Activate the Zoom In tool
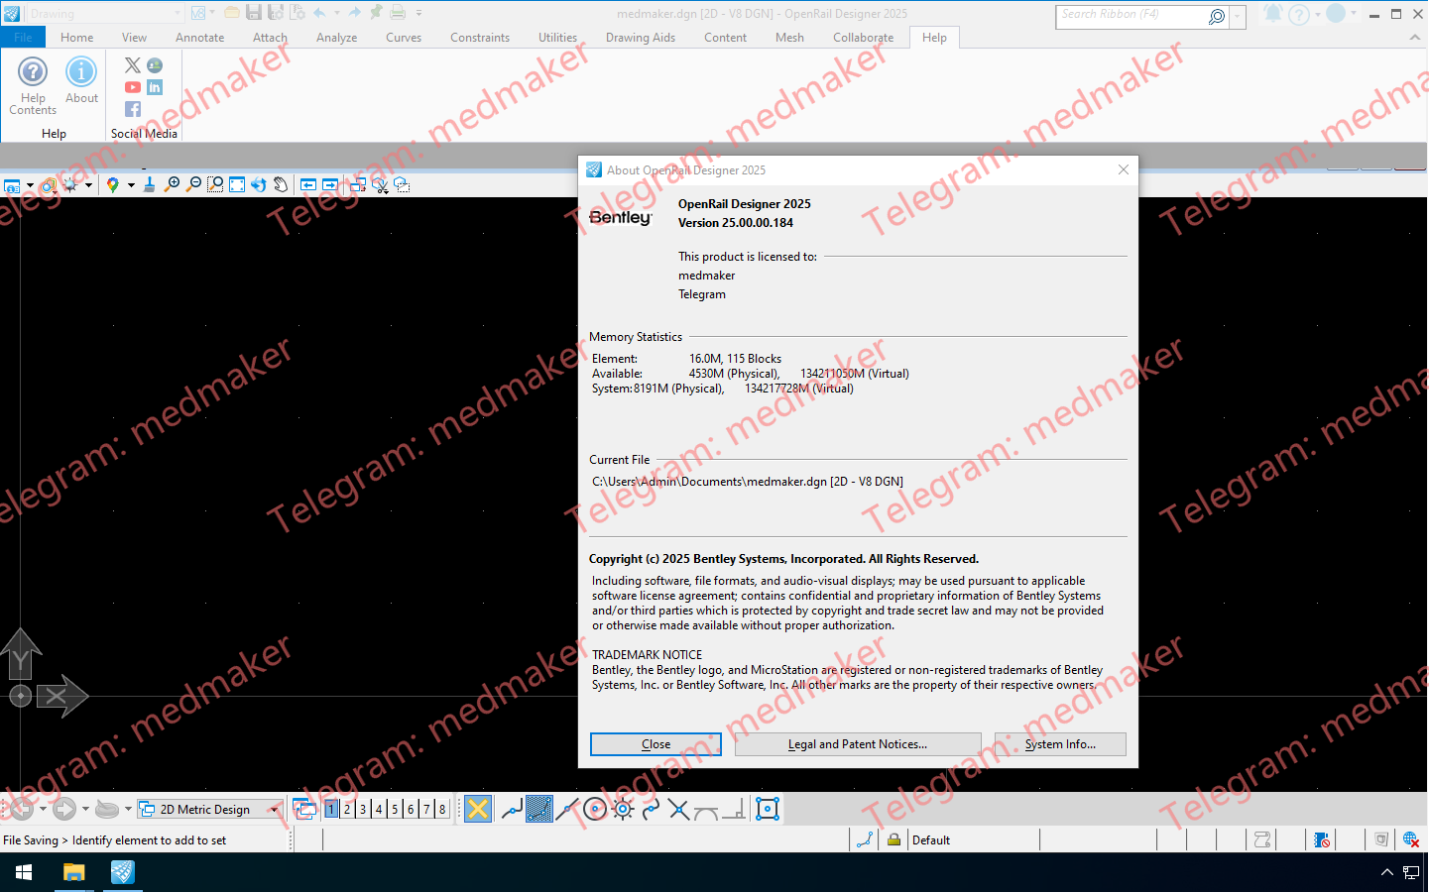 pos(172,184)
